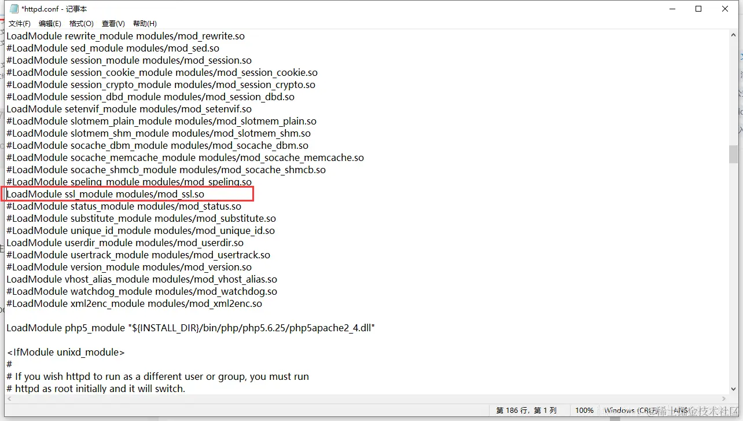
Task: Click the 100% zoom status entry
Action: click(584, 410)
